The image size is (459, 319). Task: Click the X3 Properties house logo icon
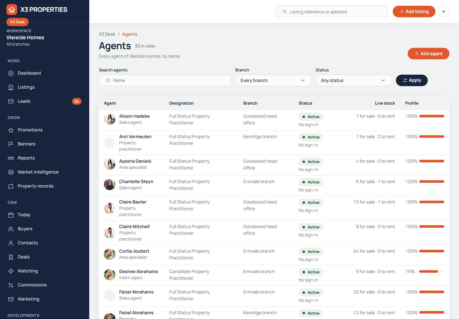click(12, 10)
